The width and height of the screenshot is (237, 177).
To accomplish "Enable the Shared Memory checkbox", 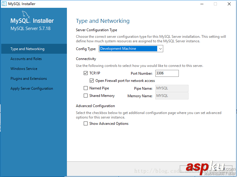I will click(x=86, y=96).
